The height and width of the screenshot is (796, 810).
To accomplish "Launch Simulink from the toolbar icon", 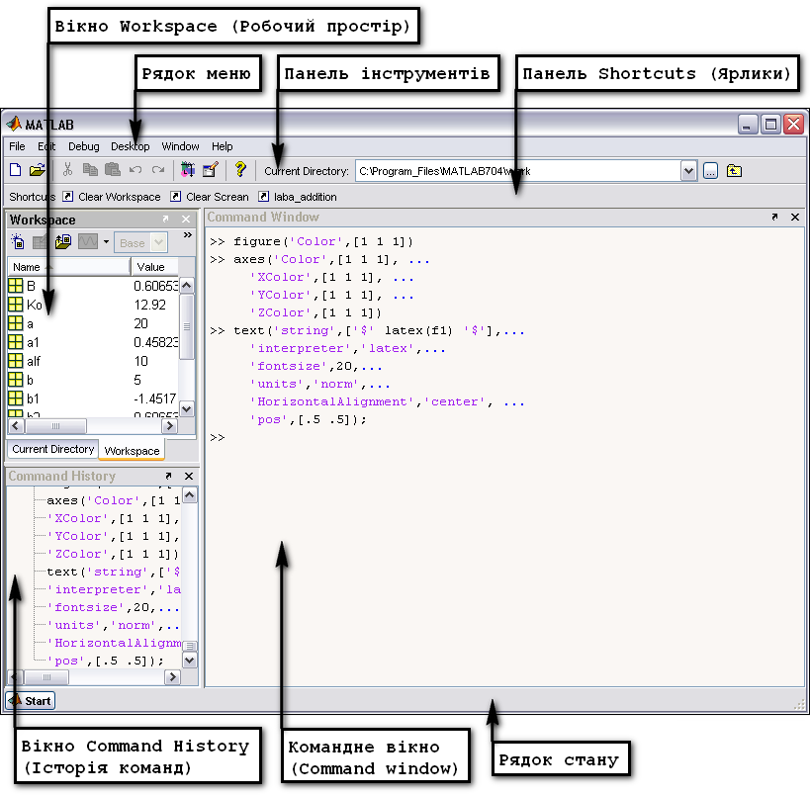I will pos(188,169).
